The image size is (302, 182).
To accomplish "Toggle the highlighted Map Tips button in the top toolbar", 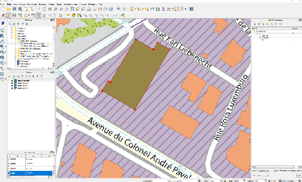I will [176, 9].
